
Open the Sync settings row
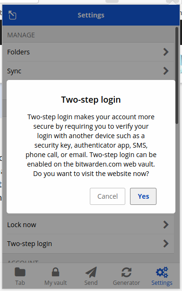(x=88, y=71)
